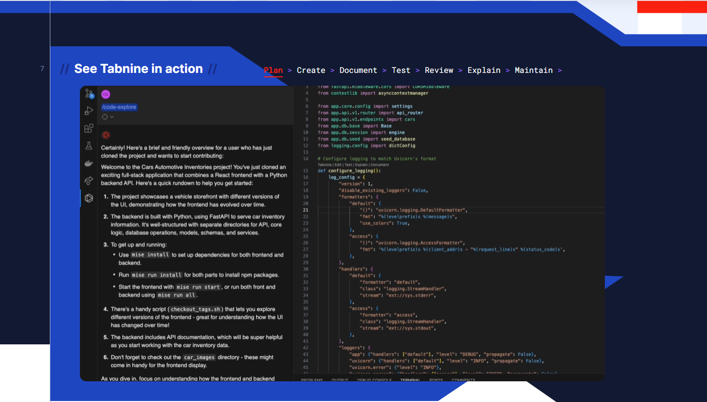Open the Docker whale icon
Image resolution: width=707 pixels, height=402 pixels.
click(89, 164)
